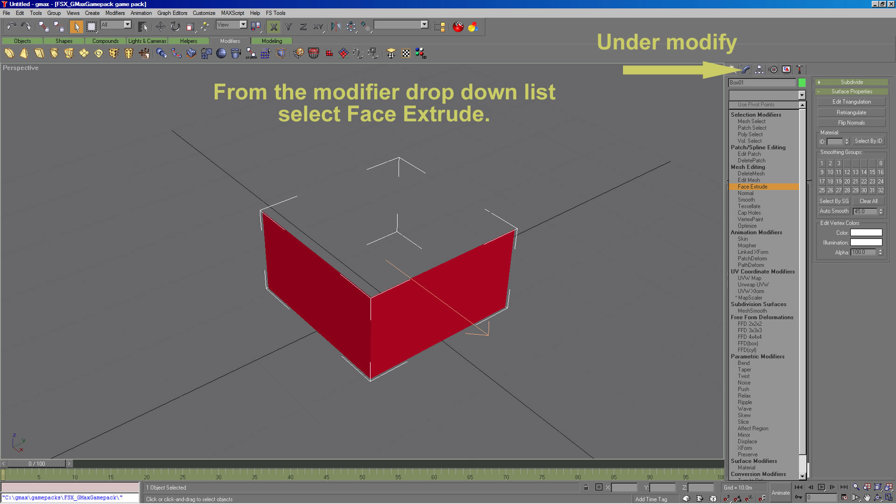Click the Undo arrow icon
This screenshot has width=896, height=504.
pos(11,27)
